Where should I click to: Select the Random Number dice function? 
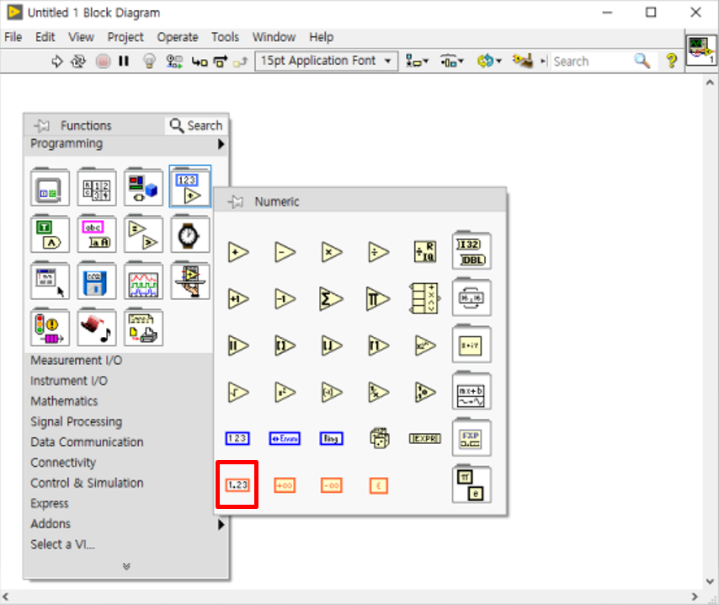(x=379, y=438)
